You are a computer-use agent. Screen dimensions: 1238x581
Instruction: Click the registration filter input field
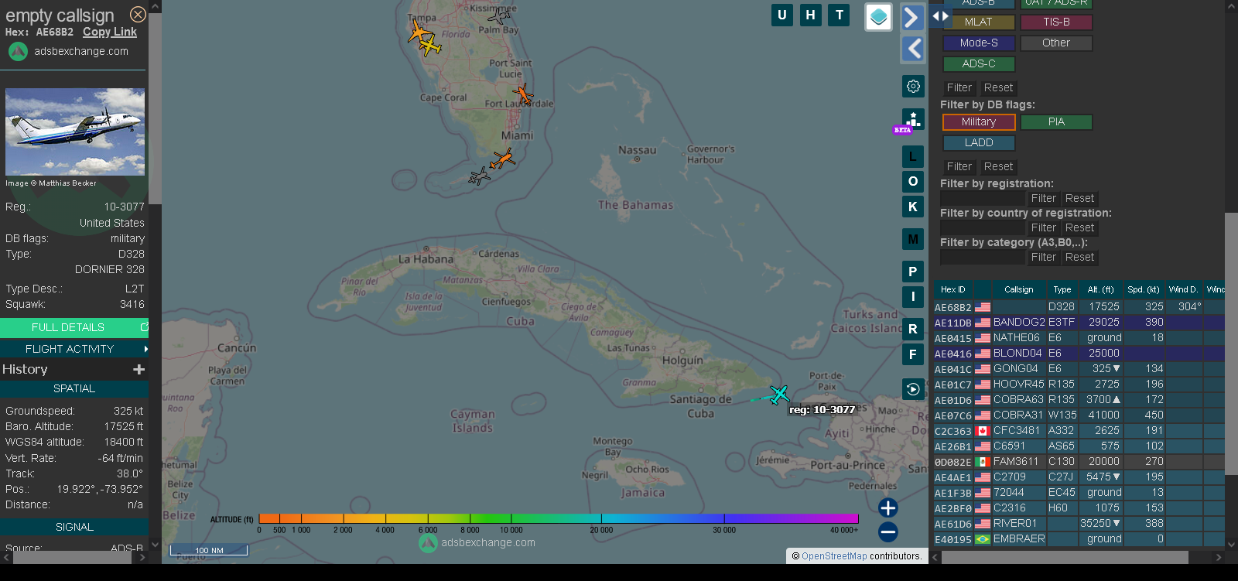tap(982, 198)
